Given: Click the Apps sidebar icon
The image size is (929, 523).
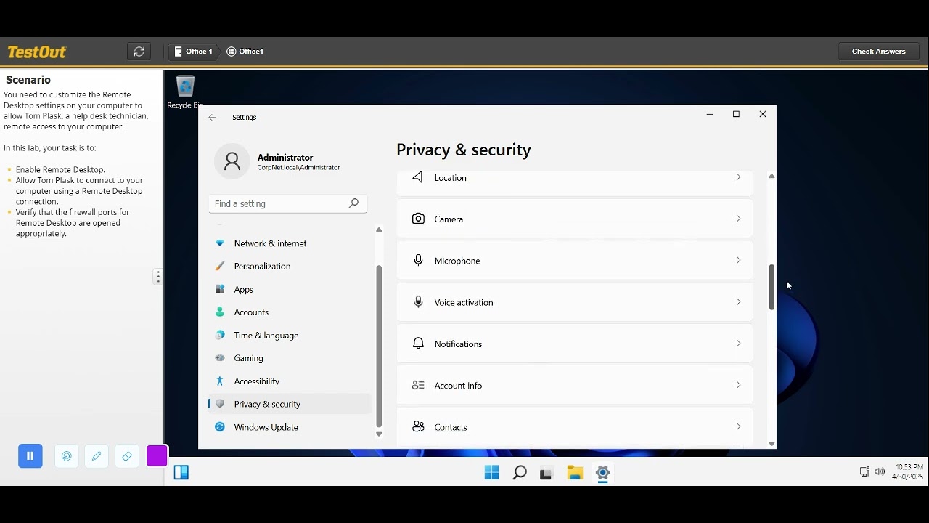Looking at the screenshot, I should (x=220, y=289).
